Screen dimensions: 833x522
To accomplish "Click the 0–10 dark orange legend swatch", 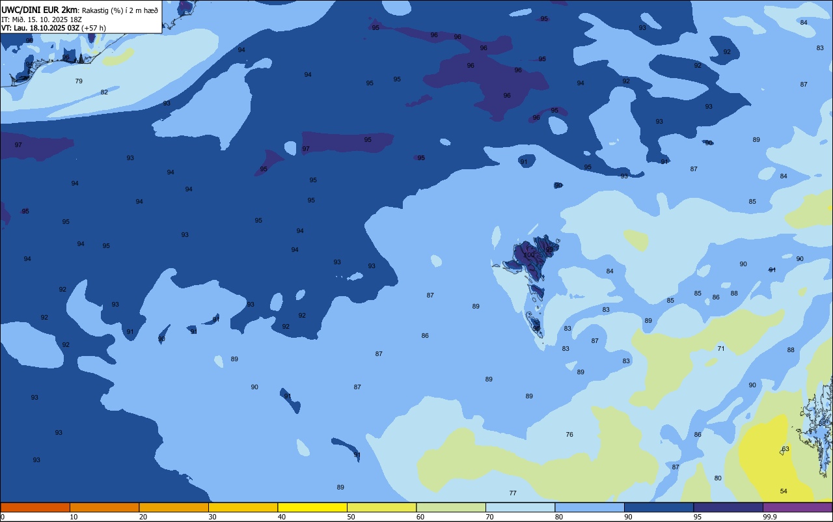I will tap(35, 507).
